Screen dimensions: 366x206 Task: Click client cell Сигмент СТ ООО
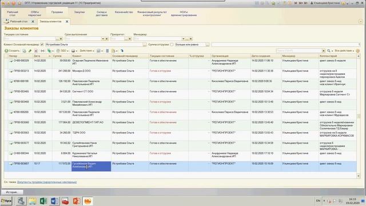point(91,94)
